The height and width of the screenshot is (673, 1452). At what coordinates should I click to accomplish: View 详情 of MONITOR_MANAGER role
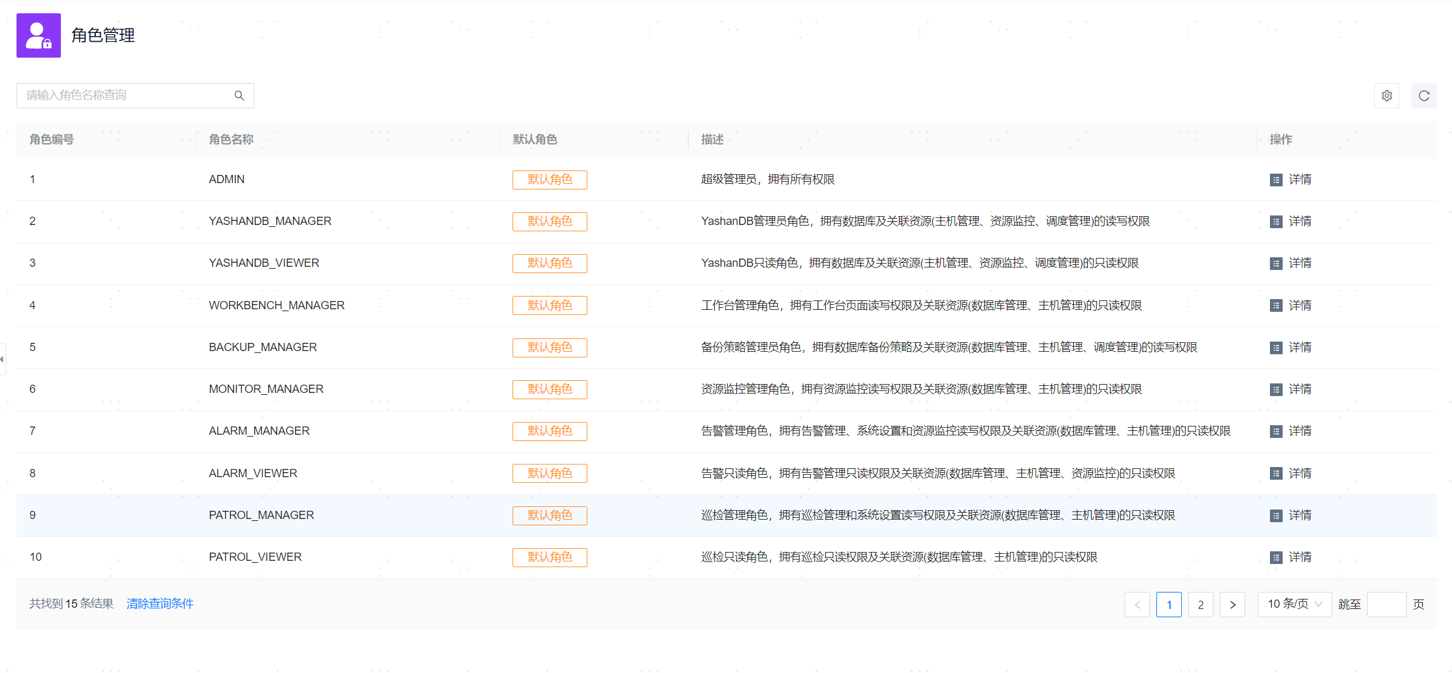pyautogui.click(x=1300, y=389)
